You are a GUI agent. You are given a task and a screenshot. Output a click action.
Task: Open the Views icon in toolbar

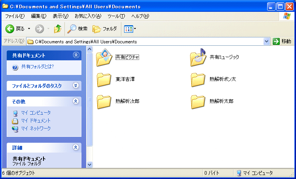click(x=128, y=29)
